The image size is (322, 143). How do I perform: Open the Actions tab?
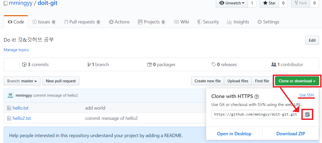point(119,22)
